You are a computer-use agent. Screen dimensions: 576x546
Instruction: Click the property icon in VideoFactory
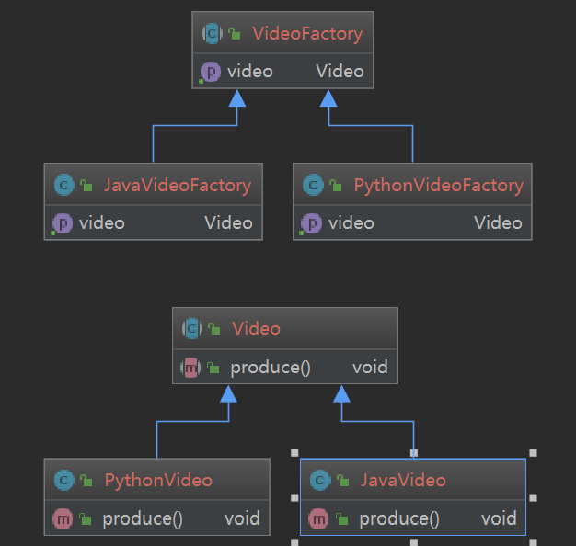(x=211, y=71)
